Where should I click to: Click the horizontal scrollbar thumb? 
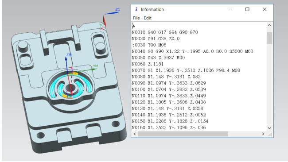pos(183,134)
